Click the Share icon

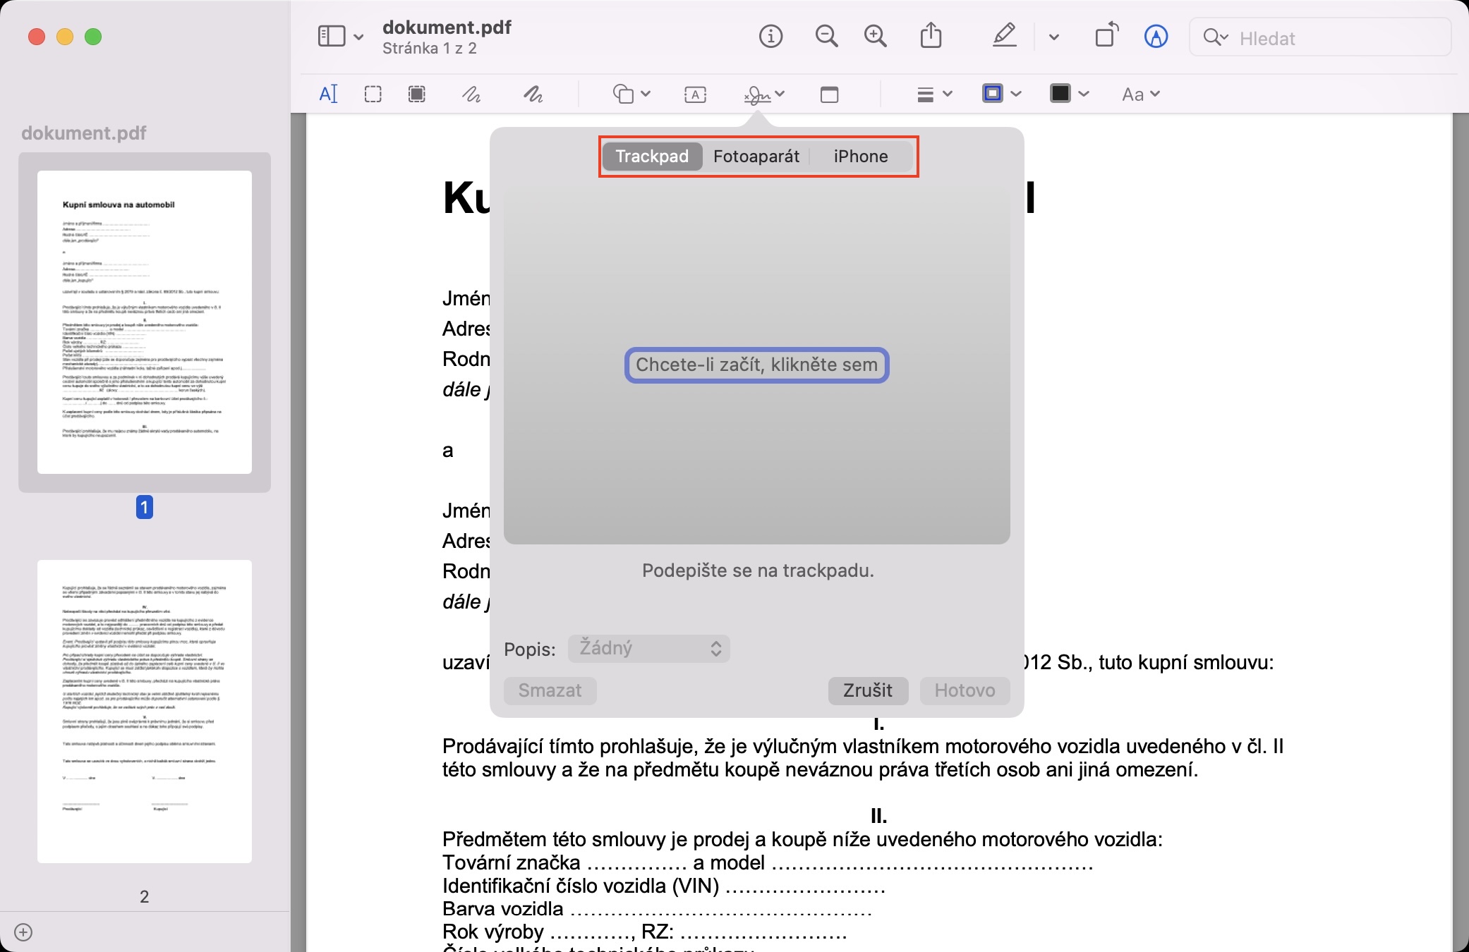coord(931,36)
